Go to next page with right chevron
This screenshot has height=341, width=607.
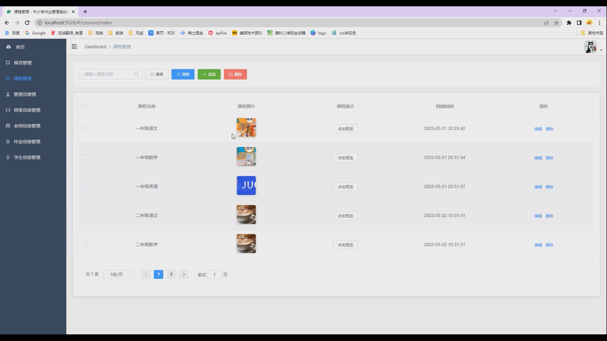click(184, 274)
